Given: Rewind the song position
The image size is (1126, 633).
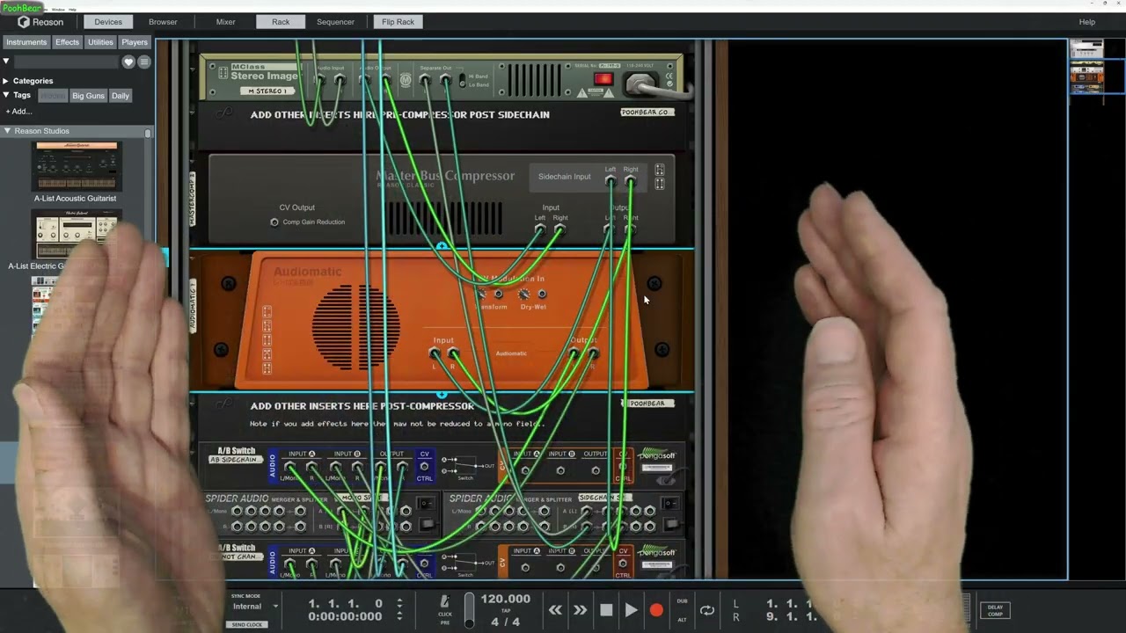Looking at the screenshot, I should click(x=555, y=609).
